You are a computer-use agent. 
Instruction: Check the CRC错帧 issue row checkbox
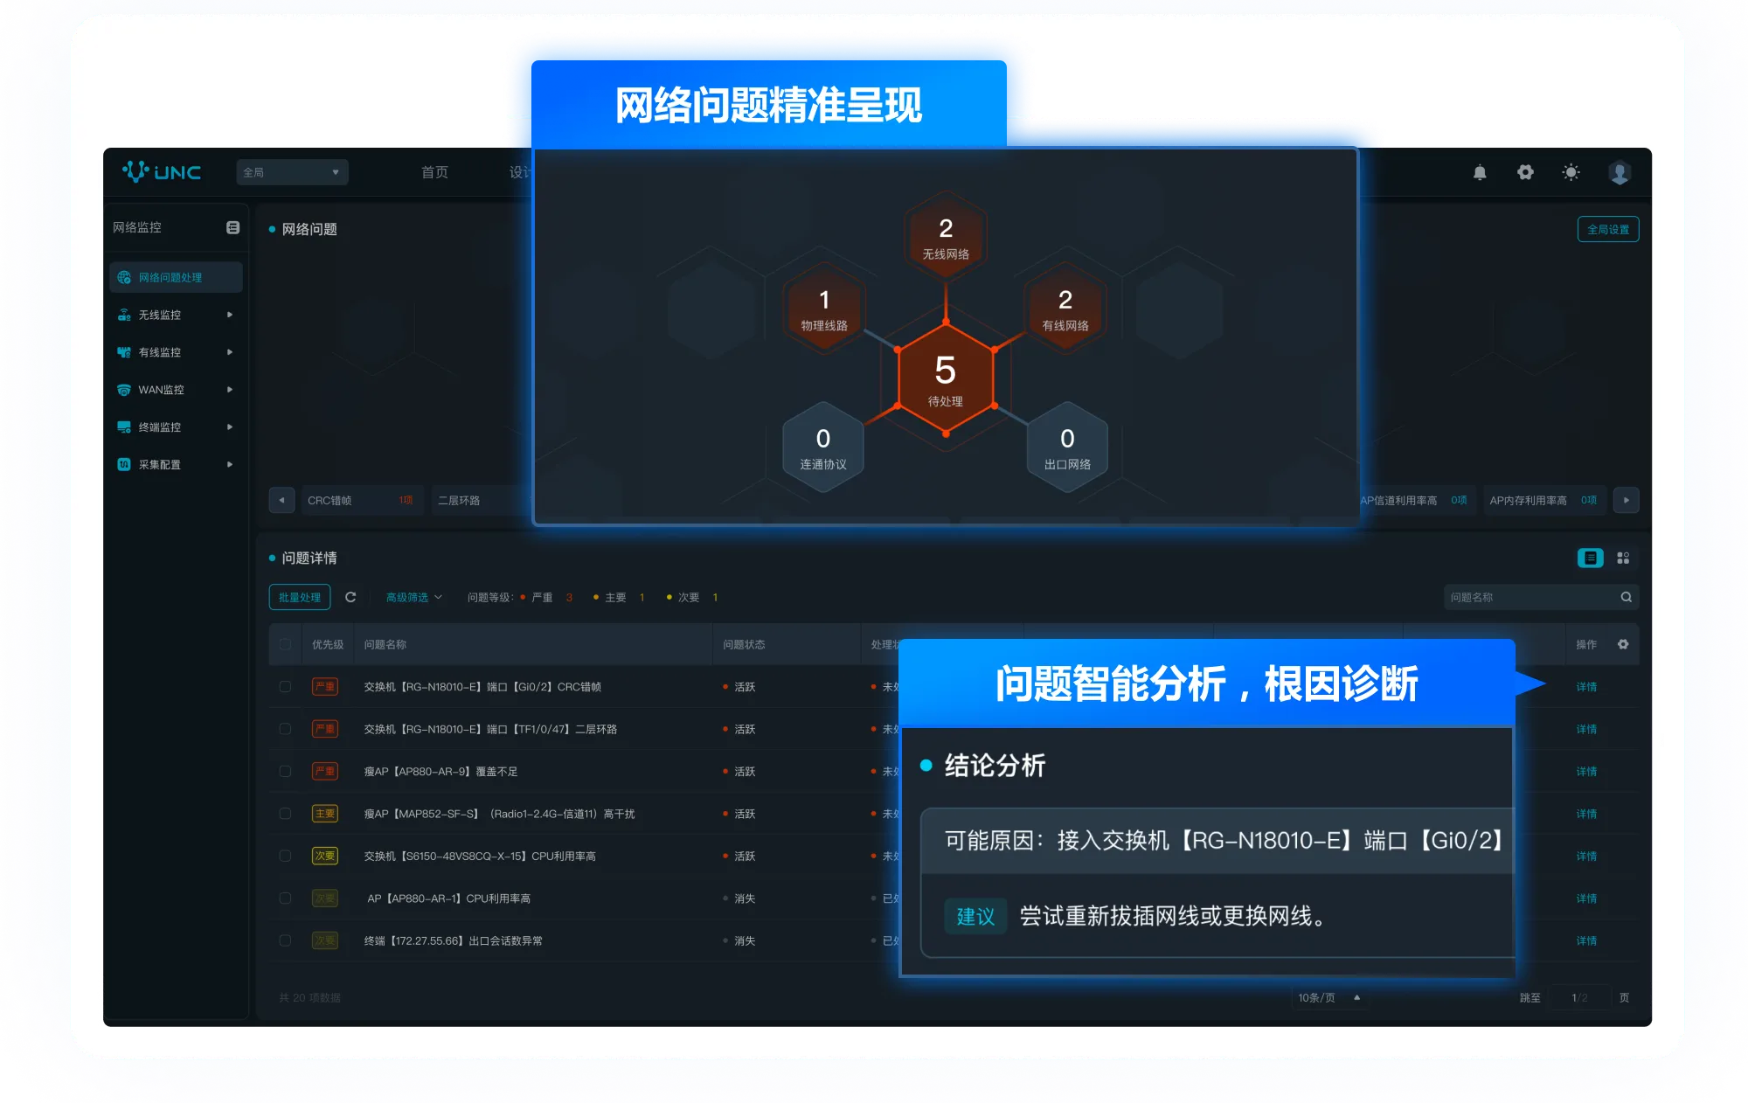285,687
